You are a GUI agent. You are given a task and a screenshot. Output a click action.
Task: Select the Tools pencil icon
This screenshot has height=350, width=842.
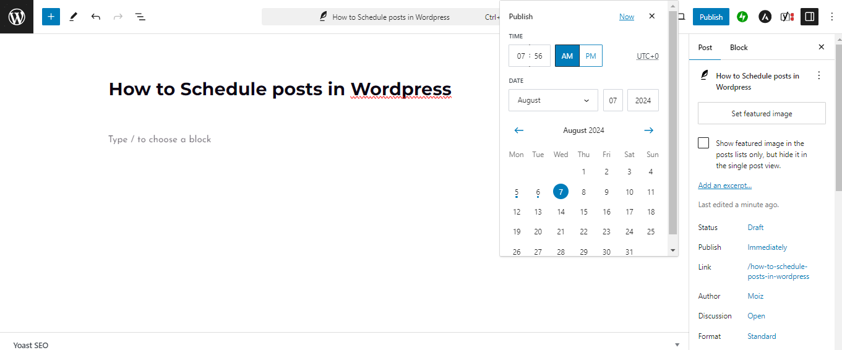coord(74,17)
